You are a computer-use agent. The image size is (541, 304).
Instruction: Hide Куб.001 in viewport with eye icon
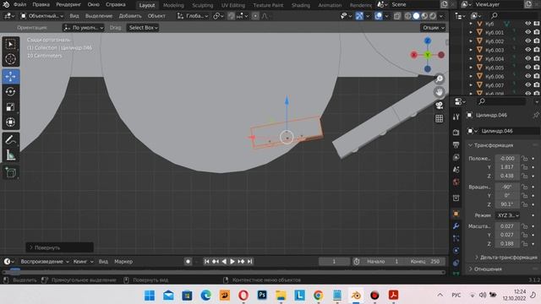[x=527, y=32]
